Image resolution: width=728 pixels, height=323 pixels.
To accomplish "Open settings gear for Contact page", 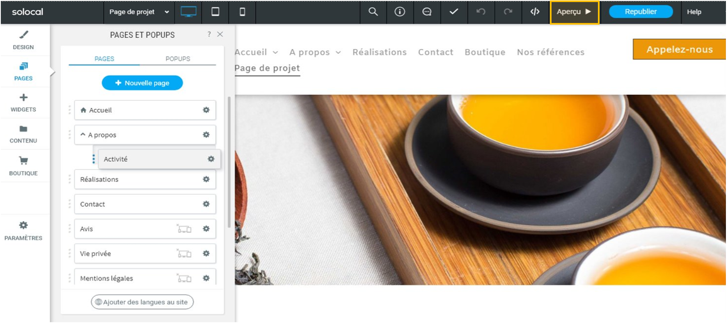I will 206,204.
